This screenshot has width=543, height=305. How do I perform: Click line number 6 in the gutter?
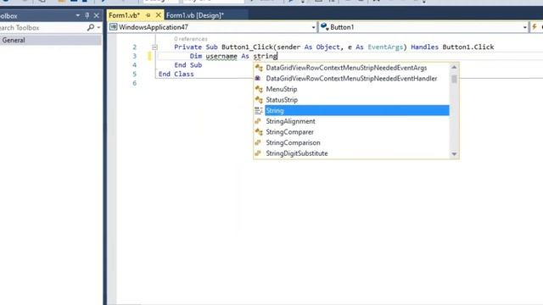coord(134,83)
